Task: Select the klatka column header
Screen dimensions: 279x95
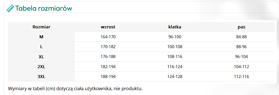Action: pos(175,27)
